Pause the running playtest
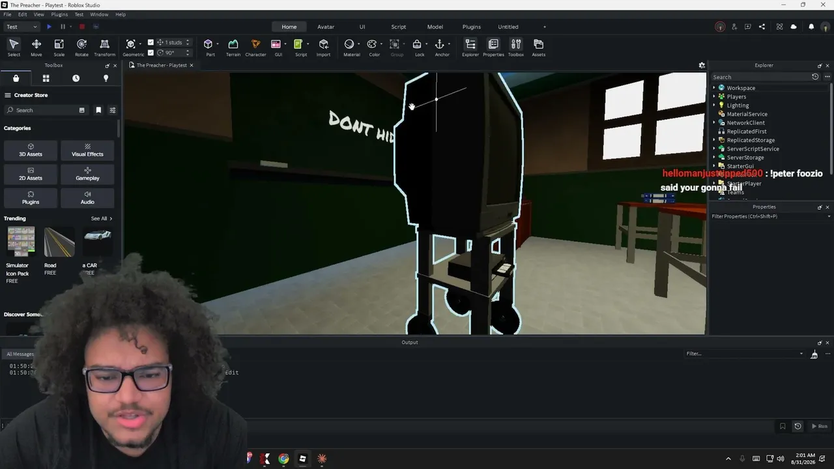This screenshot has width=834, height=469. 63,27
